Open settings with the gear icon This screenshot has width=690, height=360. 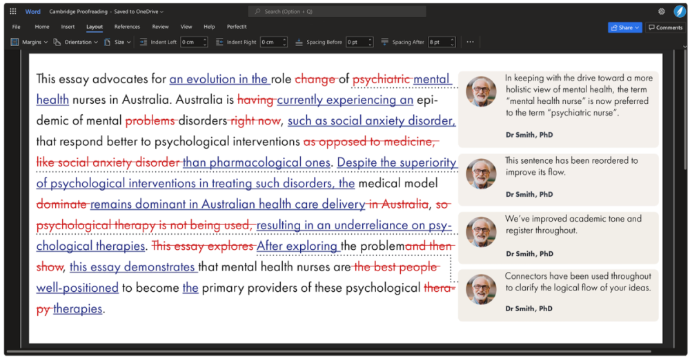coord(662,11)
